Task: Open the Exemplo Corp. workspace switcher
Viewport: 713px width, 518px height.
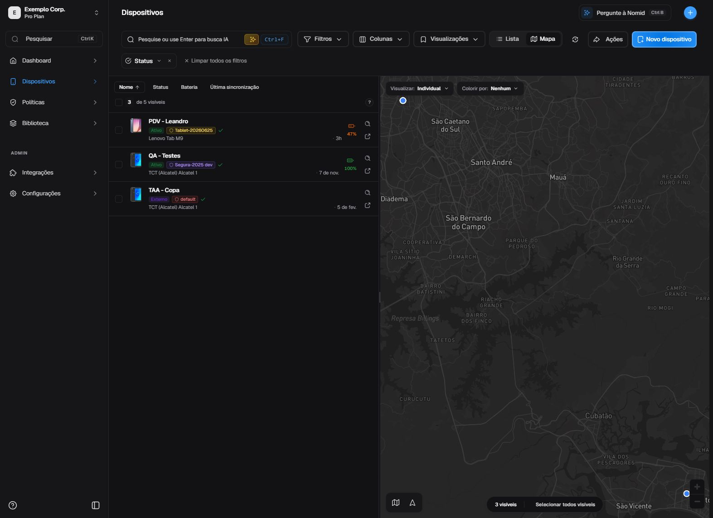Action: (54, 13)
